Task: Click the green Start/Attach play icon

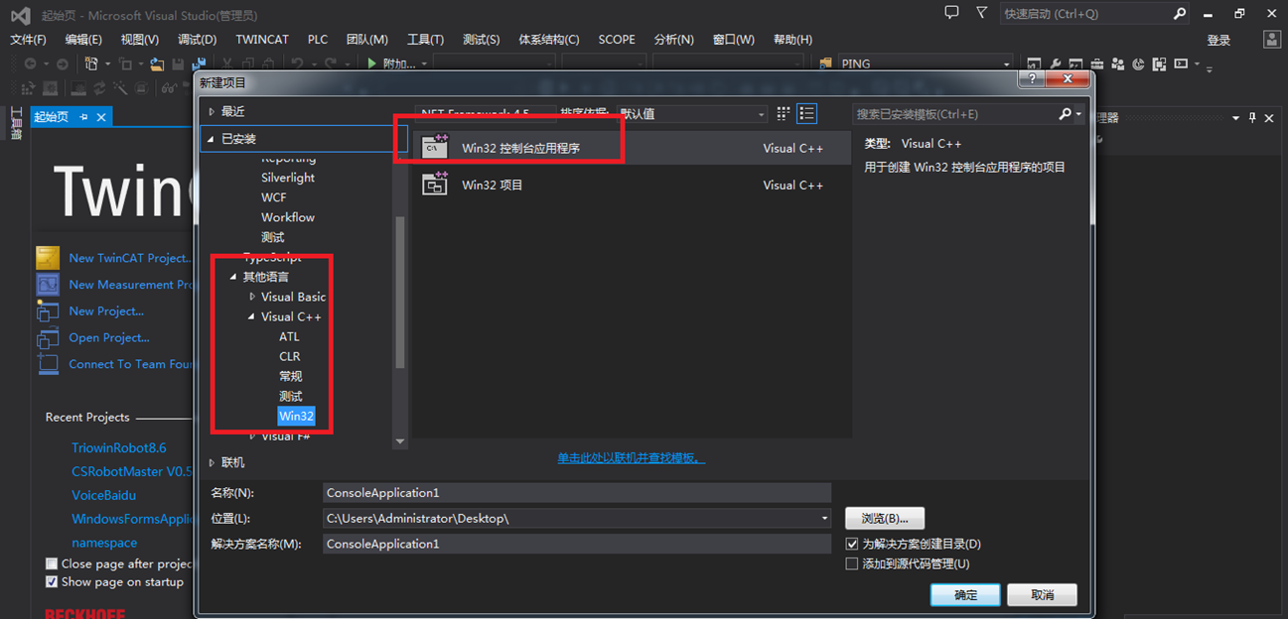Action: tap(371, 63)
